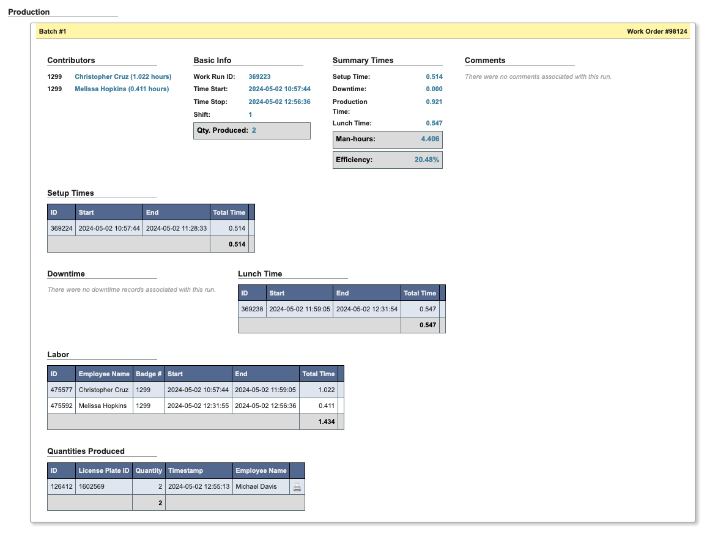Click Quantities Produced Employee Name header
This screenshot has width=707, height=534.
pos(261,470)
